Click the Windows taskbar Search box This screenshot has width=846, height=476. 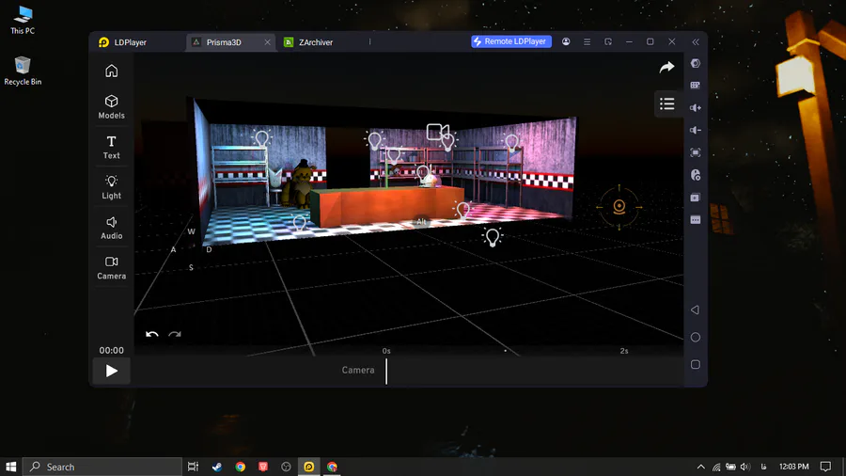tap(102, 467)
